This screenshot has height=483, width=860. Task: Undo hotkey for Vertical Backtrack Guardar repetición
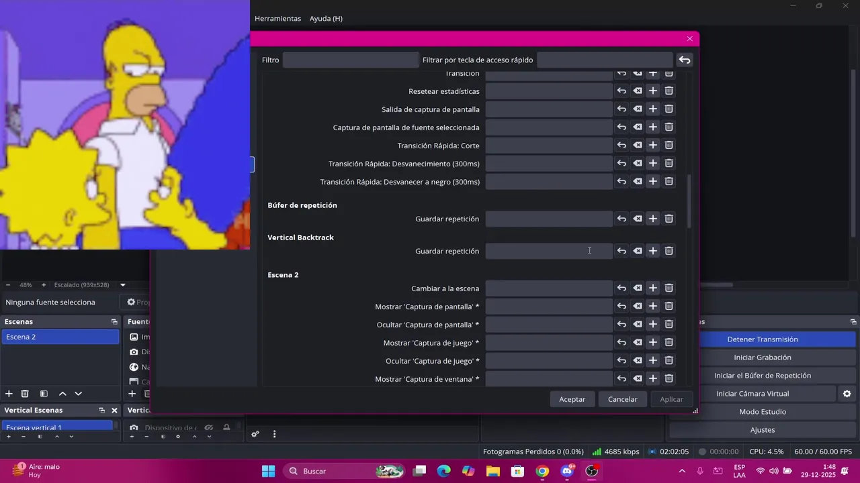tap(621, 251)
